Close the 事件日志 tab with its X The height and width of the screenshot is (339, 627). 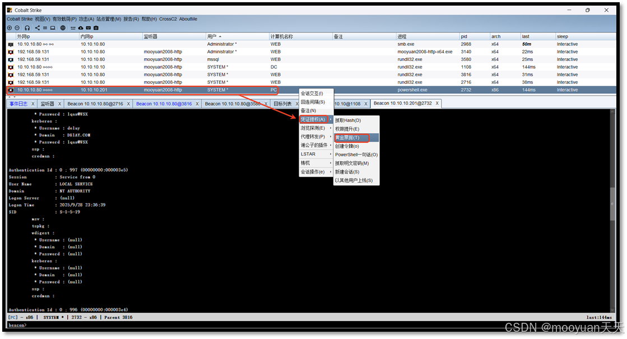click(x=33, y=104)
